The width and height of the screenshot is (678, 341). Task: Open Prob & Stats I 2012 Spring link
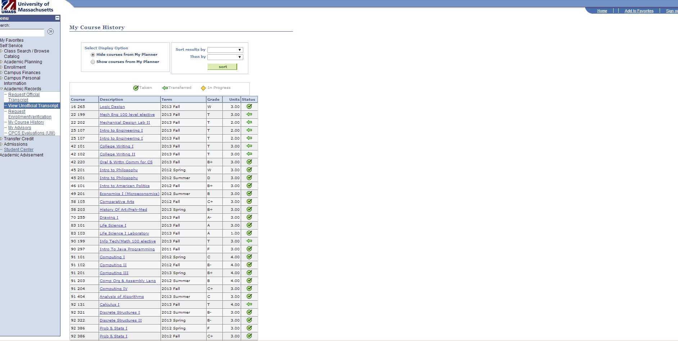[113, 328]
